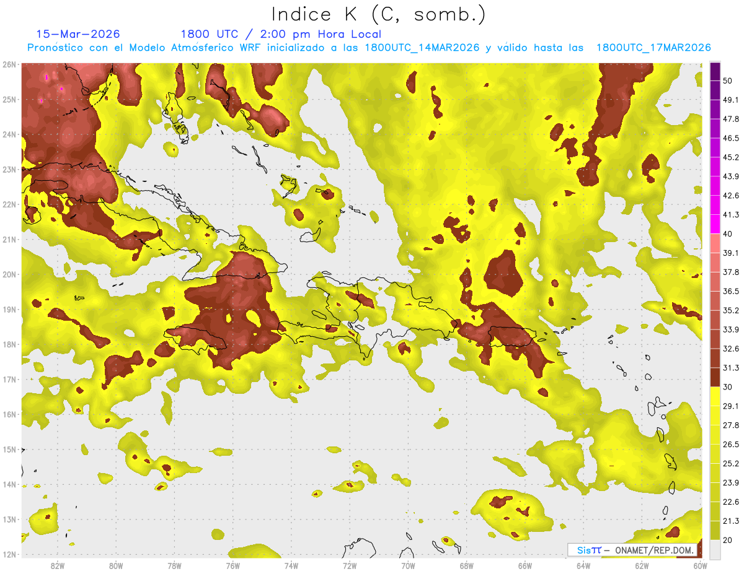
Task: Click the '1800UTC_17MAR2026' valid-until time text
Action: pyautogui.click(x=653, y=48)
